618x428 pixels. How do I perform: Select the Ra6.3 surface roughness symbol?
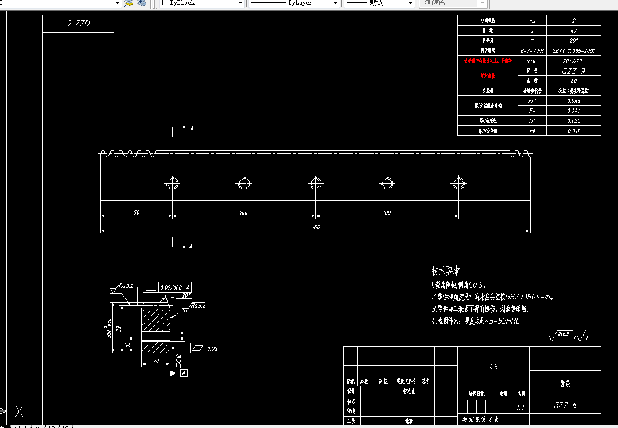pos(561,336)
